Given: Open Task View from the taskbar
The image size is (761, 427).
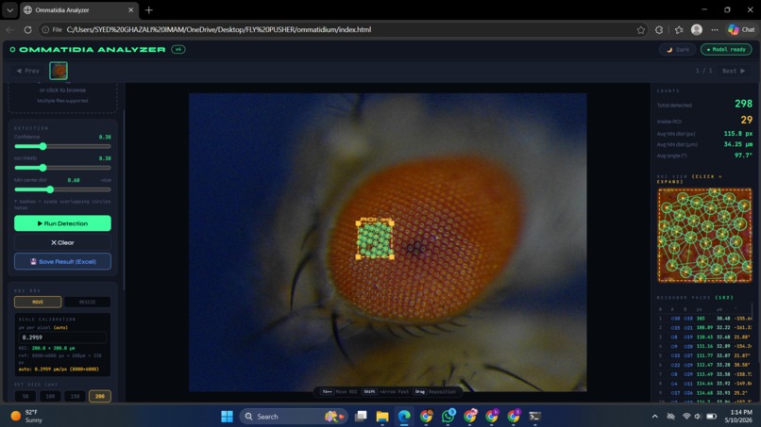Looking at the screenshot, I should point(361,417).
